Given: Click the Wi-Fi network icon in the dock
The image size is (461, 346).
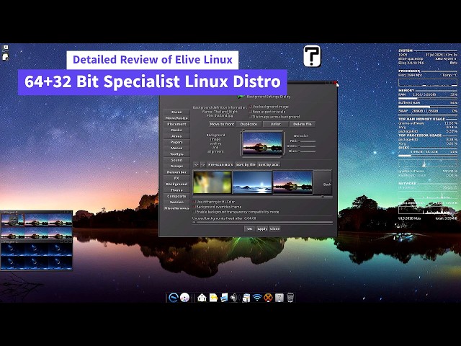Looking at the screenshot, I should tap(257, 298).
